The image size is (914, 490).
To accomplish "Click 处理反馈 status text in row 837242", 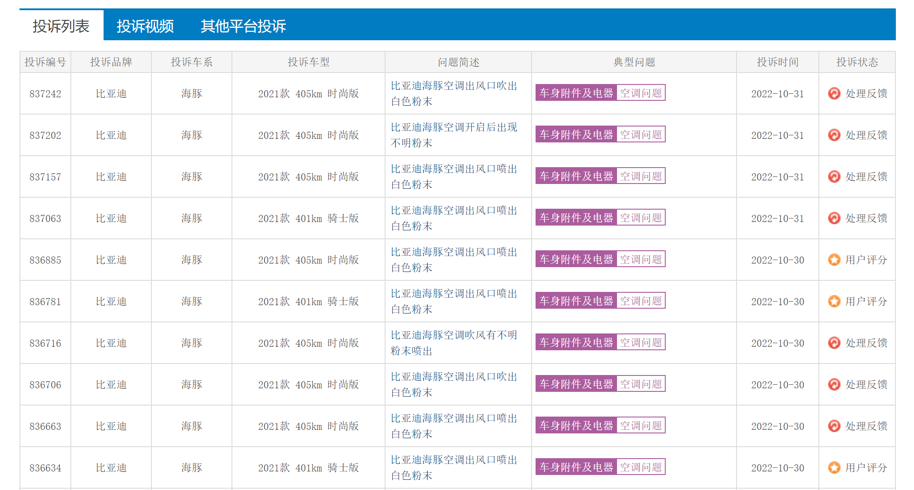I will tap(866, 93).
